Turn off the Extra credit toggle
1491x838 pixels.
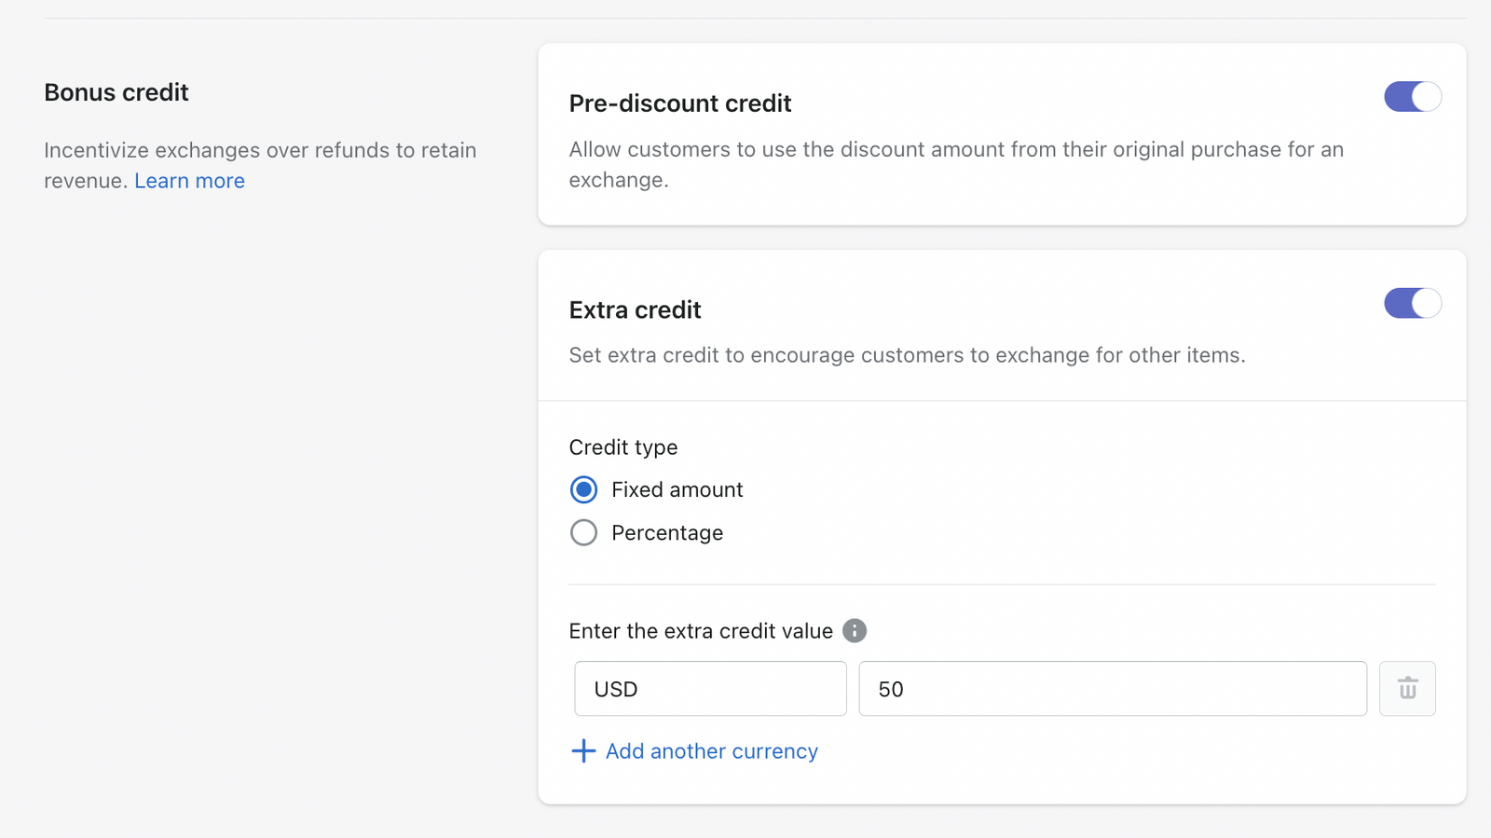(1412, 304)
